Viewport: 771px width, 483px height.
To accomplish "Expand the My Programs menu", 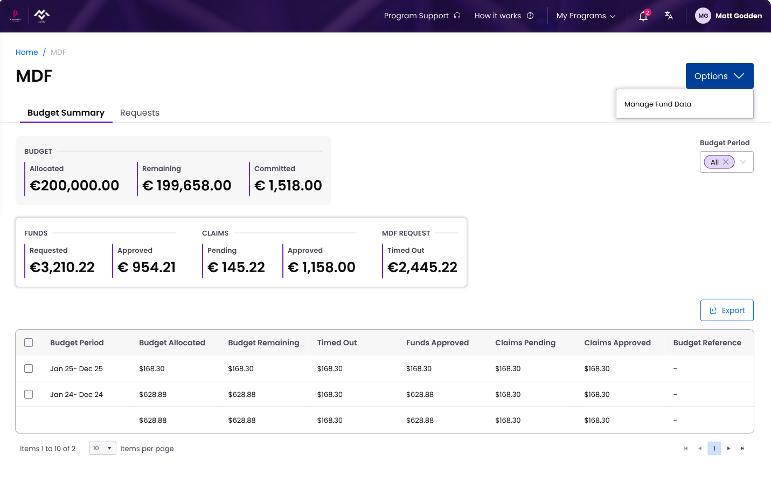I will (x=586, y=16).
